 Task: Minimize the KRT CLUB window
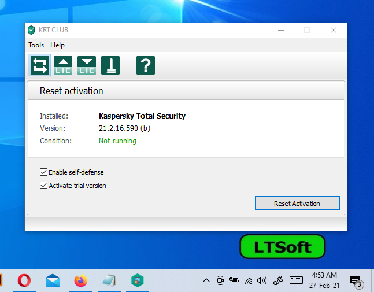(281, 30)
